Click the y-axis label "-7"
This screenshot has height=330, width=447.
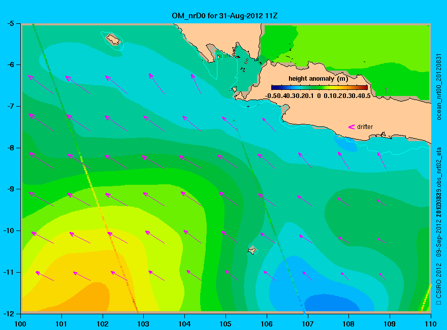coord(10,106)
